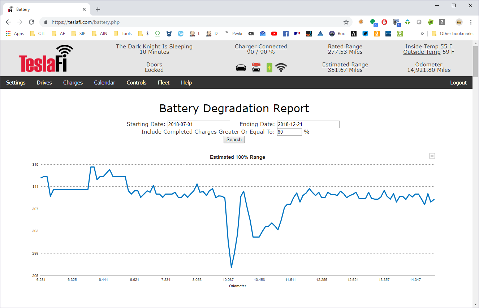This screenshot has height=308, width=479.
Task: Click the Search button
Action: (x=234, y=139)
